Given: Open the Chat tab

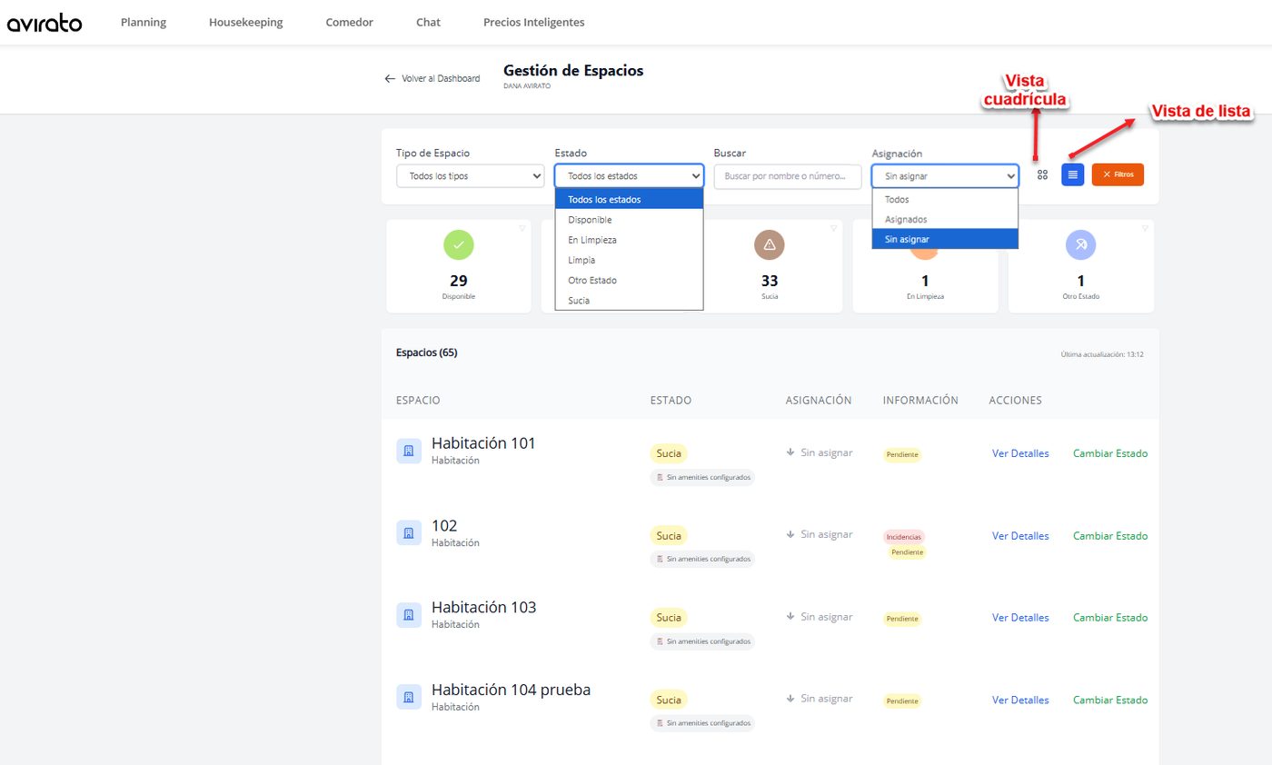Looking at the screenshot, I should tap(428, 23).
